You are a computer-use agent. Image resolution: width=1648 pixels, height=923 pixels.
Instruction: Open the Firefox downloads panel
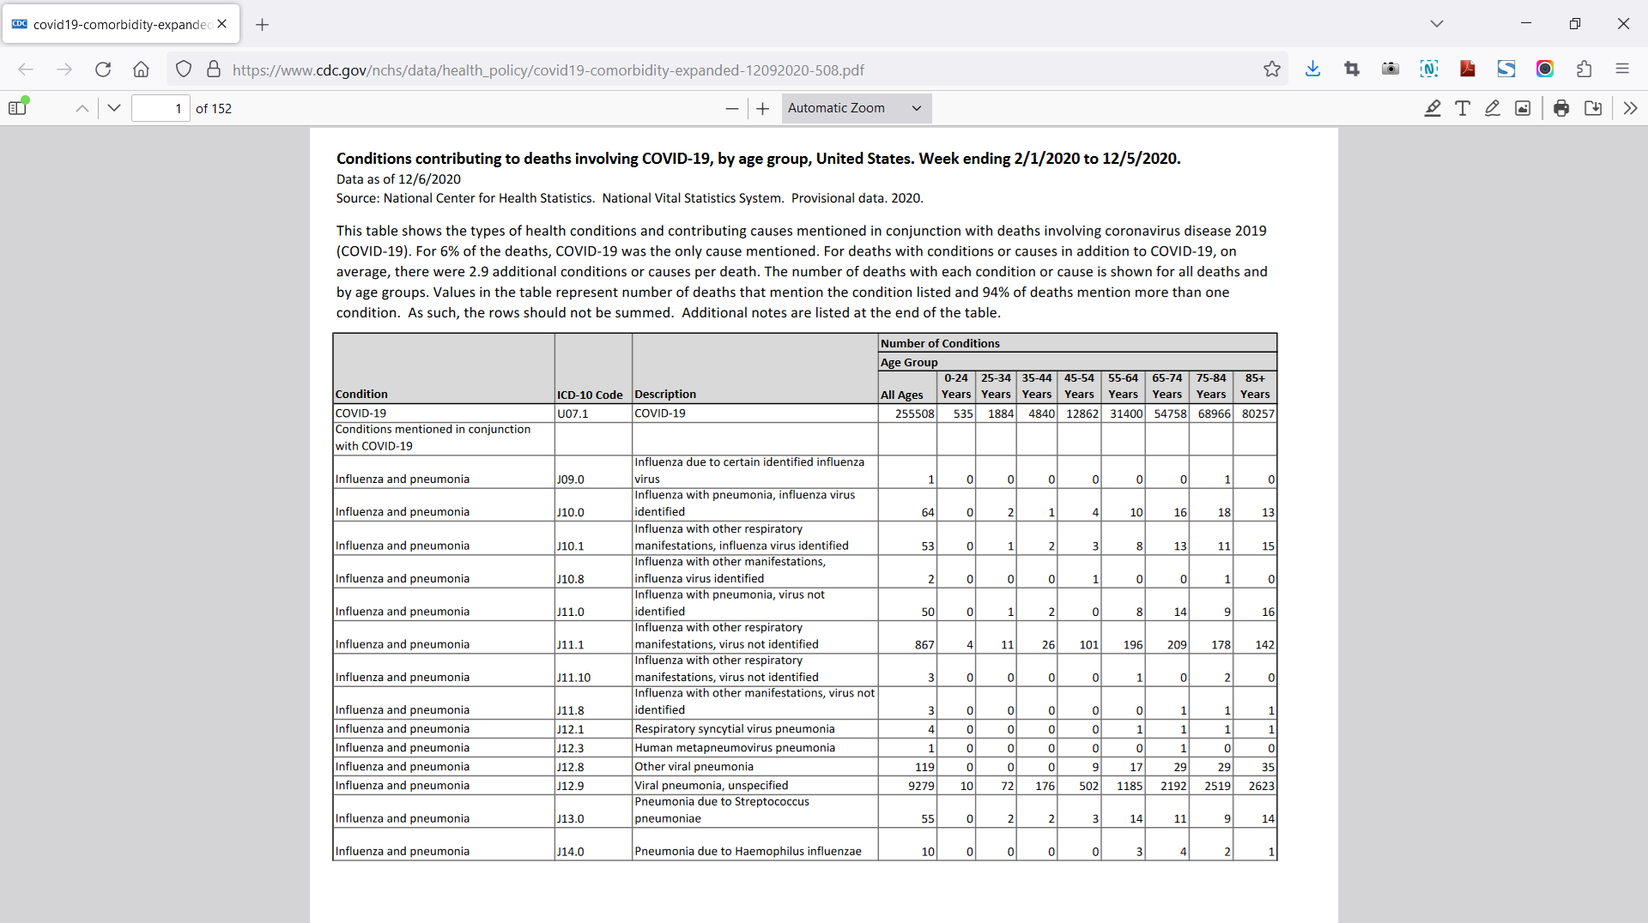1312,69
